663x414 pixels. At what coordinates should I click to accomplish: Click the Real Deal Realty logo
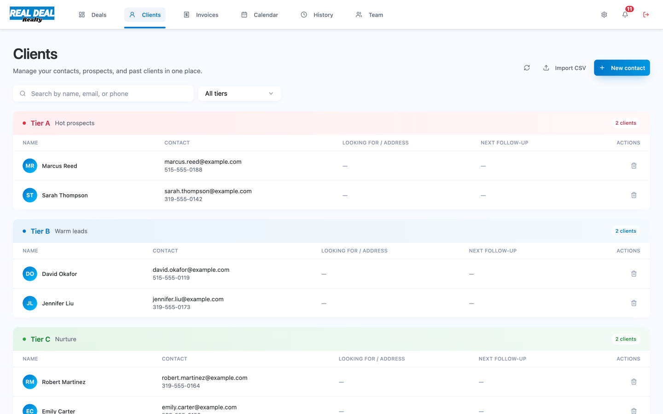[32, 15]
